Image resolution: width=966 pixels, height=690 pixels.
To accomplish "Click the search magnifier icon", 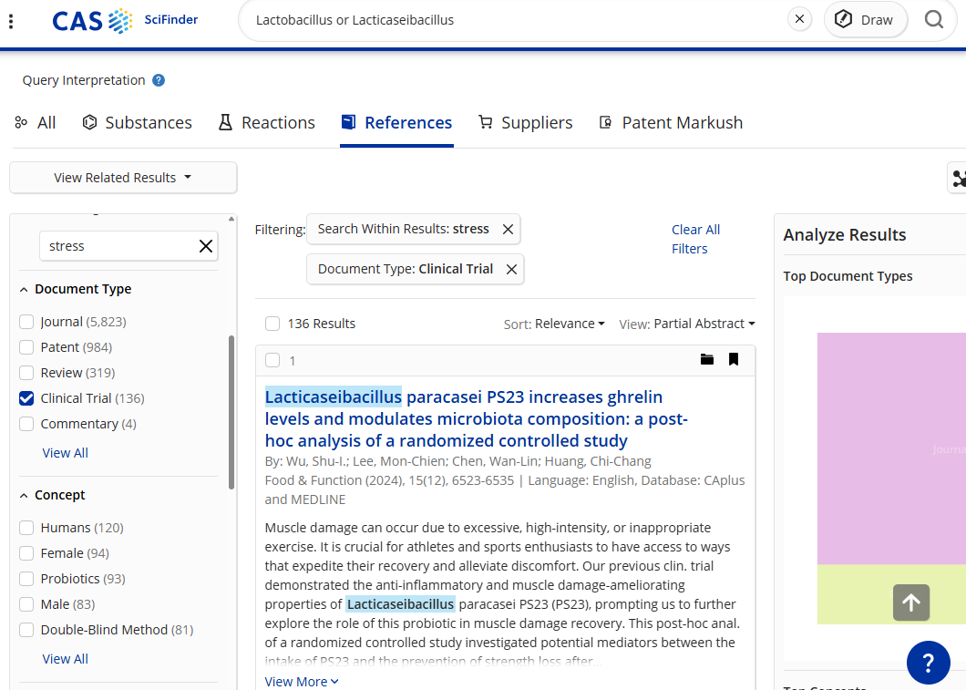I will click(x=933, y=19).
